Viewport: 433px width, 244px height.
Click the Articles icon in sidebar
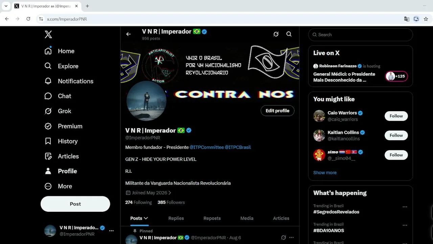(48, 156)
